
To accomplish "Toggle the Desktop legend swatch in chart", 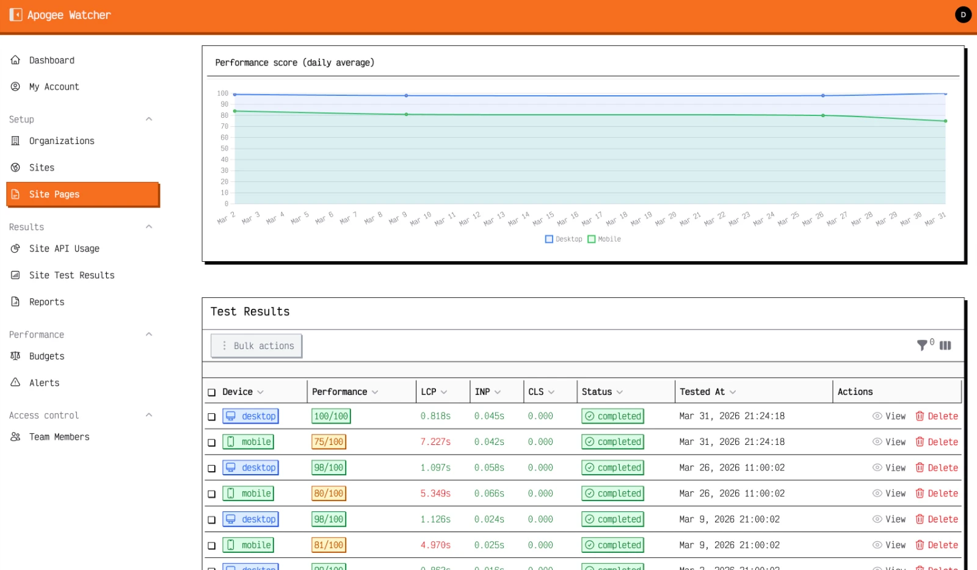I will click(549, 239).
